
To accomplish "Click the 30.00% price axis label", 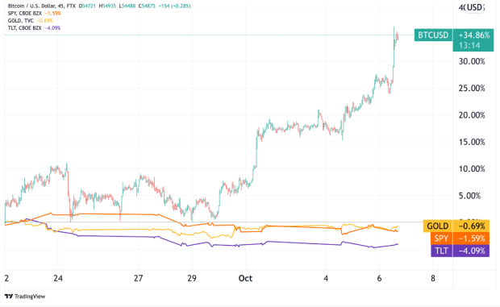I will [x=472, y=61].
